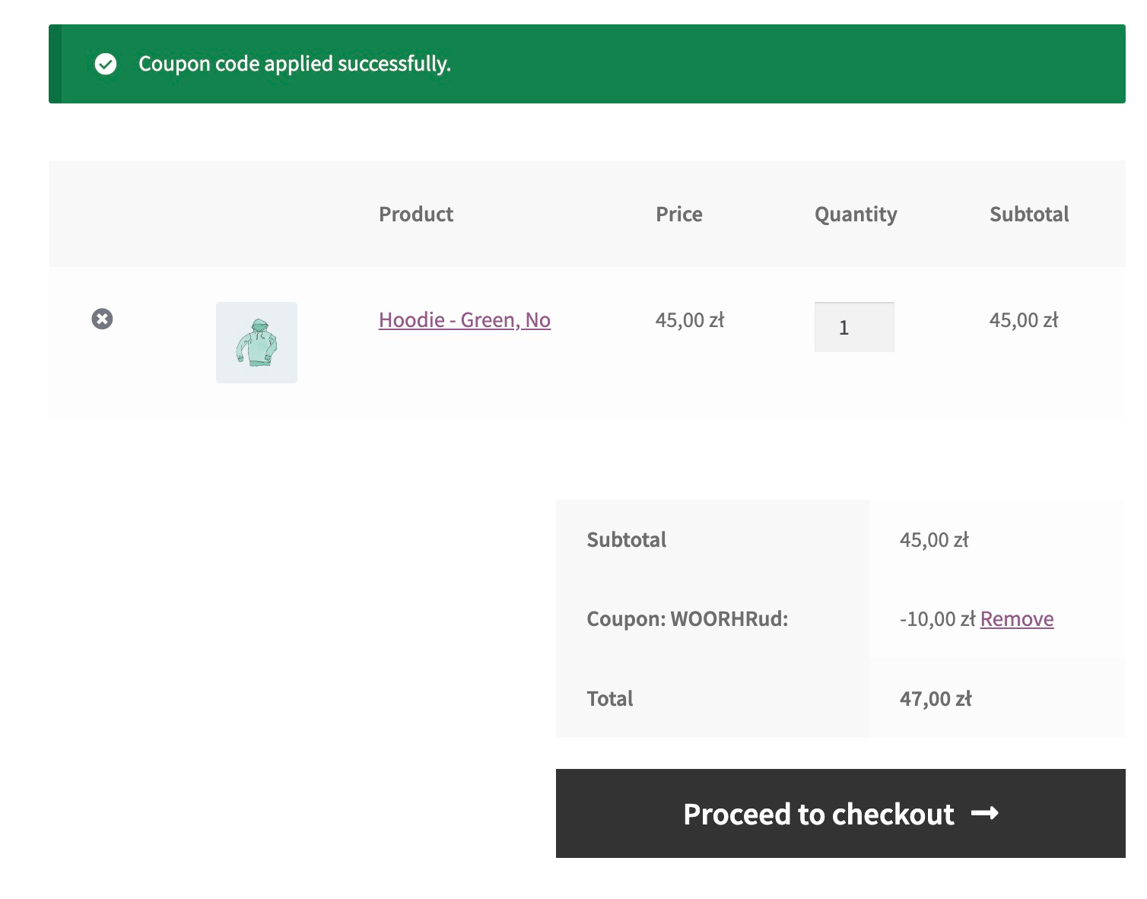Click the Subtotal column header in table

[1028, 214]
